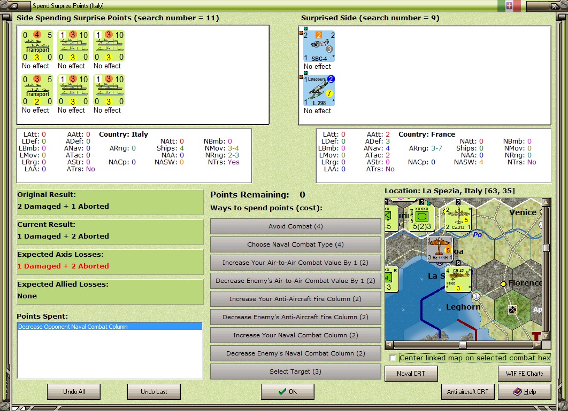This screenshot has width=568, height=411.
Task: Click the CR.42 Falco fighter counter on the map
Action: tap(458, 279)
